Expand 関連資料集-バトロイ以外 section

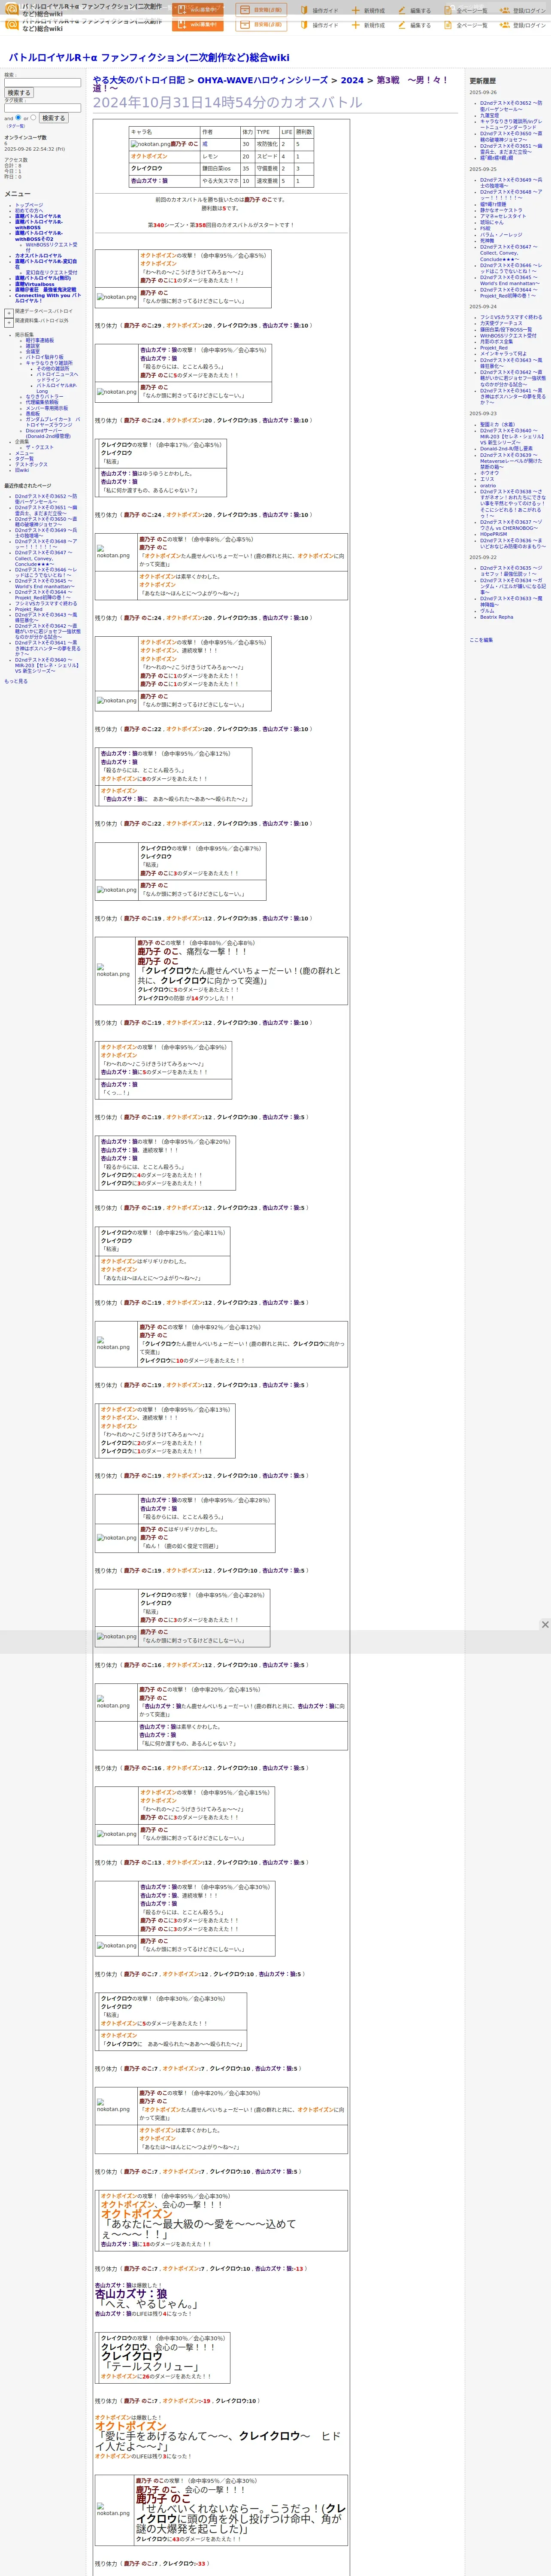point(9,323)
